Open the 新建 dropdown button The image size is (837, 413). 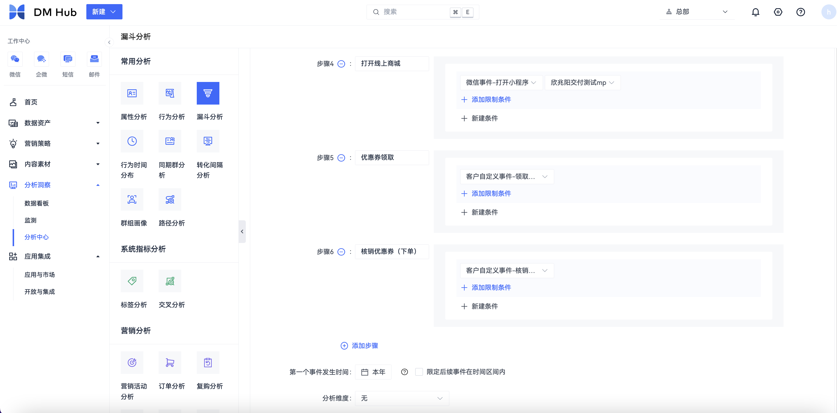coord(104,12)
